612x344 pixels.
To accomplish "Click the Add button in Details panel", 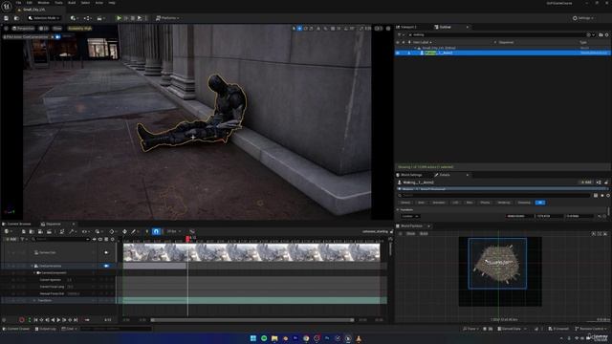I will (x=586, y=183).
